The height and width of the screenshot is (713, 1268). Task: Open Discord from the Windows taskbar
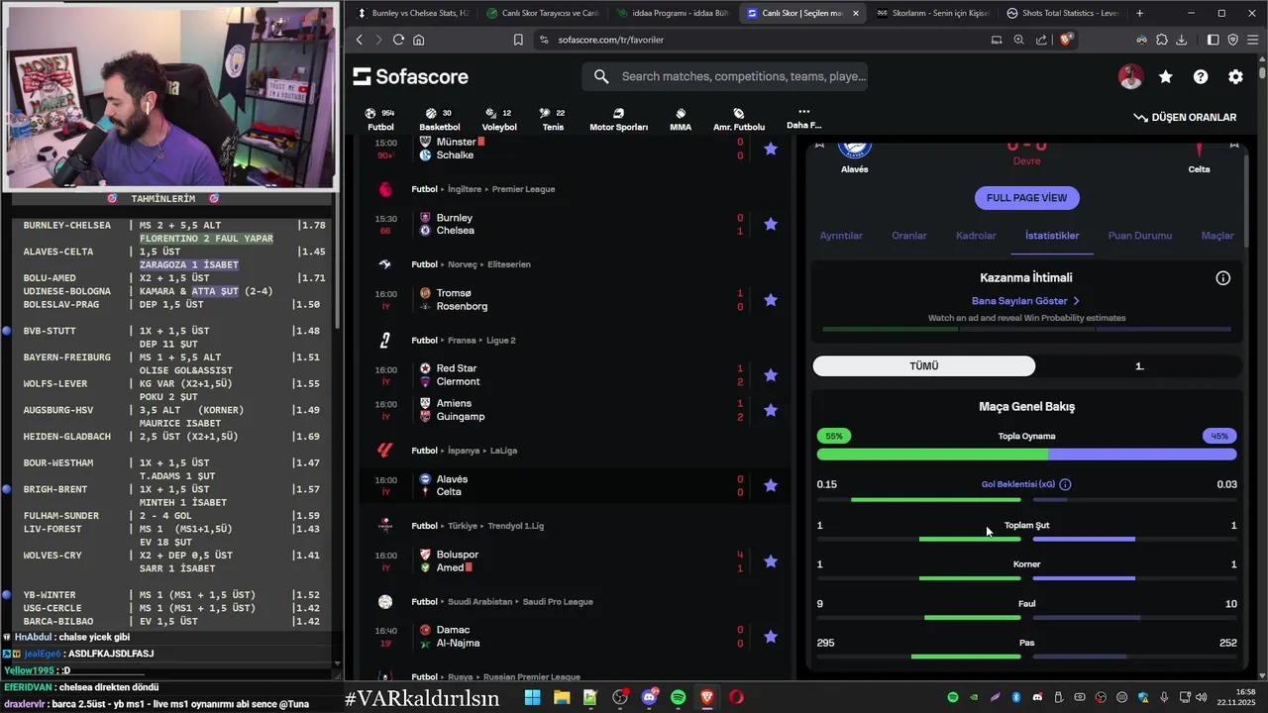649,697
